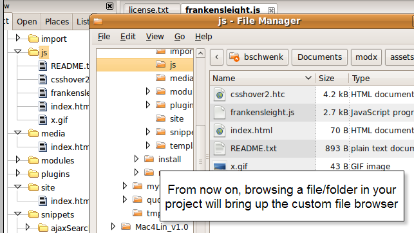Collapse the js folder in project tree

[x=17, y=51]
